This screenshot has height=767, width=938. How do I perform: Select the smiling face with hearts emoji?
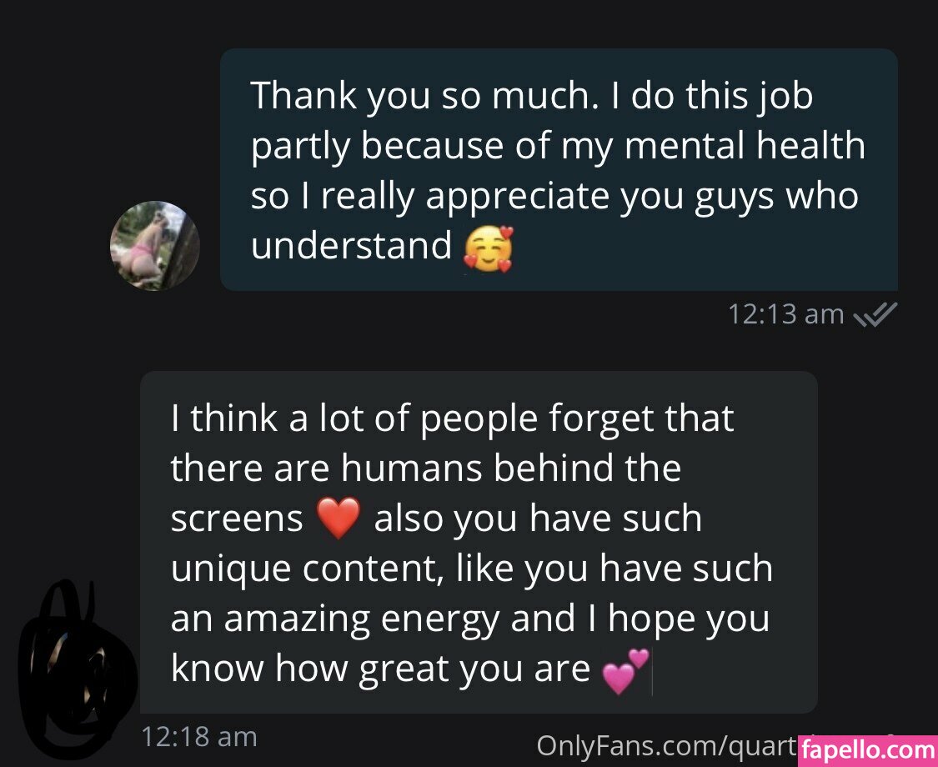489,249
